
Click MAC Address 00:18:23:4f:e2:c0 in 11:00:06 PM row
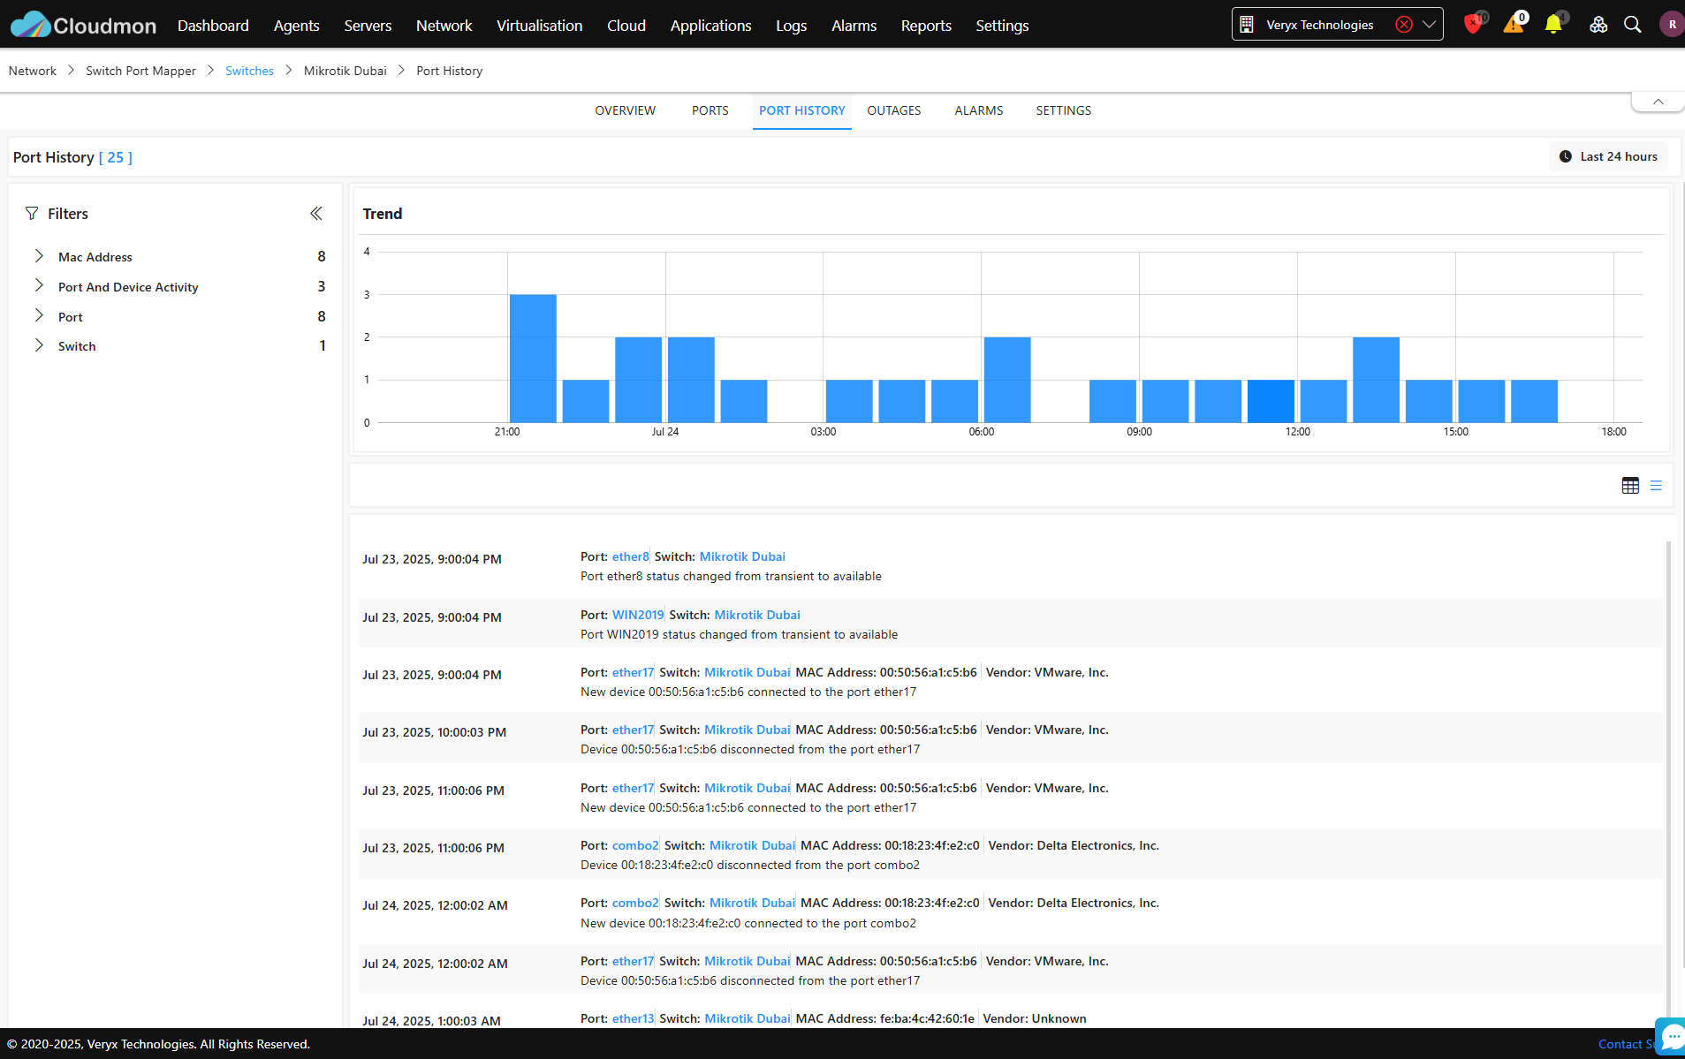[890, 845]
